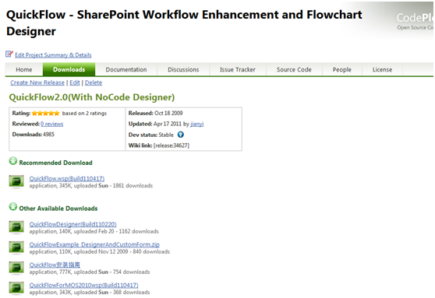The width and height of the screenshot is (435, 298).
Task: Click Edit Project Summary & Details link
Action: click(x=53, y=55)
